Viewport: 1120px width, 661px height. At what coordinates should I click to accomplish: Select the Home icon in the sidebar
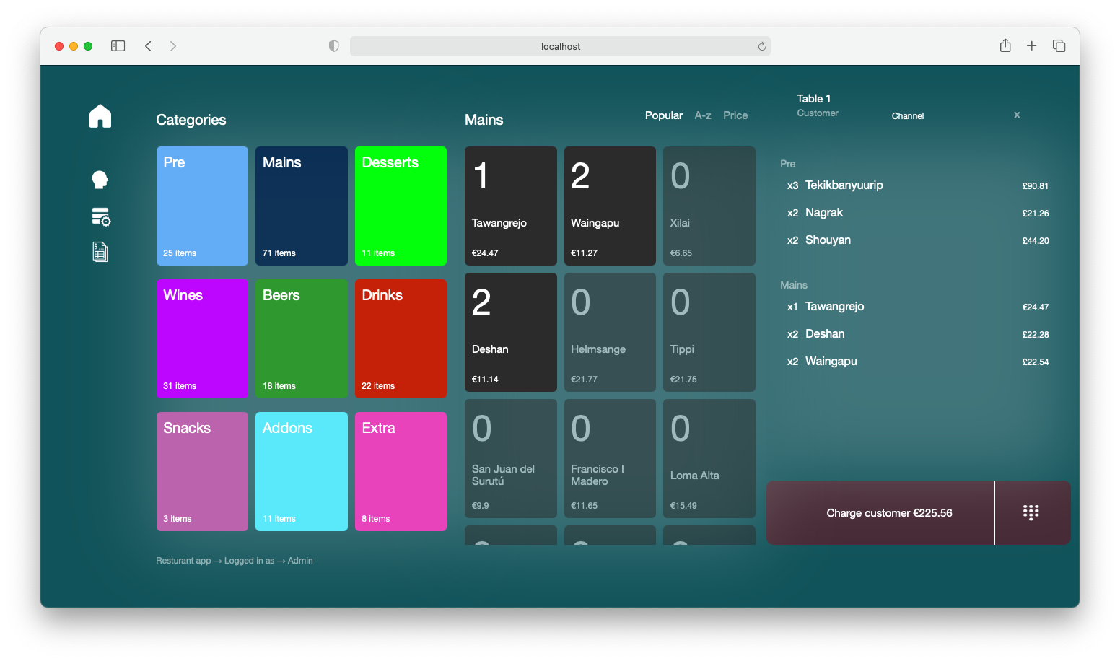[100, 115]
